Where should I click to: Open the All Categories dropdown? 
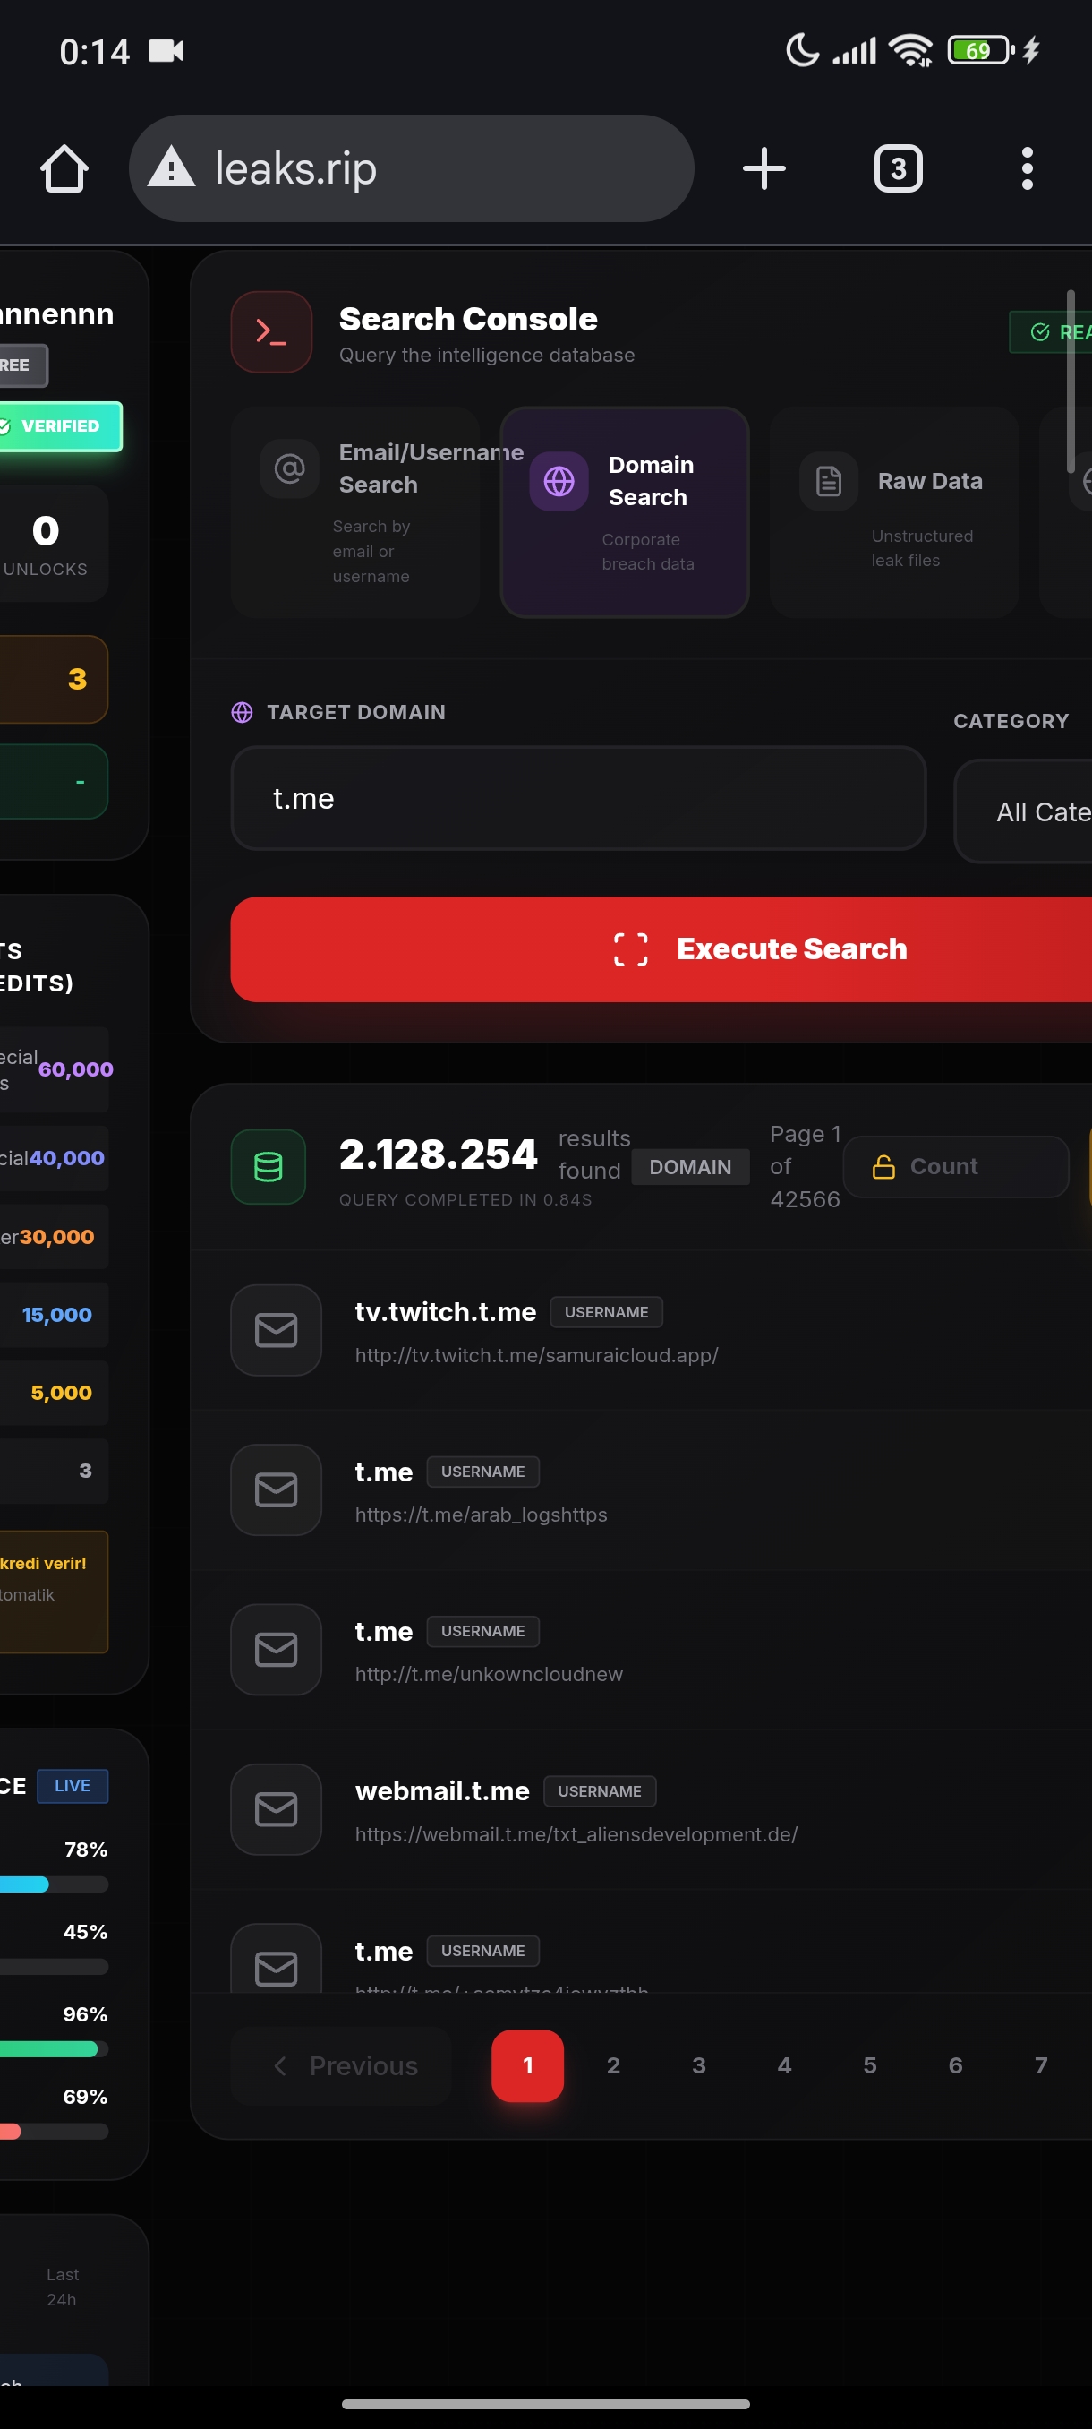pos(1023,811)
